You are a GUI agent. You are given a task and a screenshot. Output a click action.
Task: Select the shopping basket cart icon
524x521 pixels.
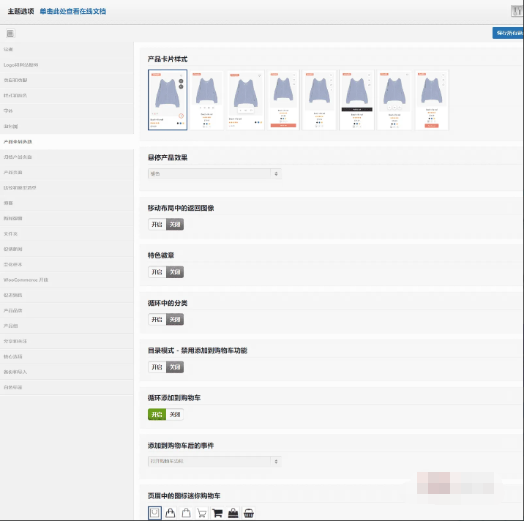(x=249, y=513)
